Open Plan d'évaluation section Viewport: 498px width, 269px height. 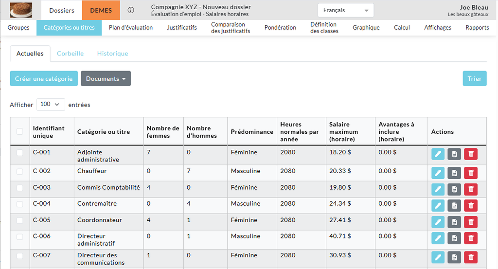tap(131, 28)
